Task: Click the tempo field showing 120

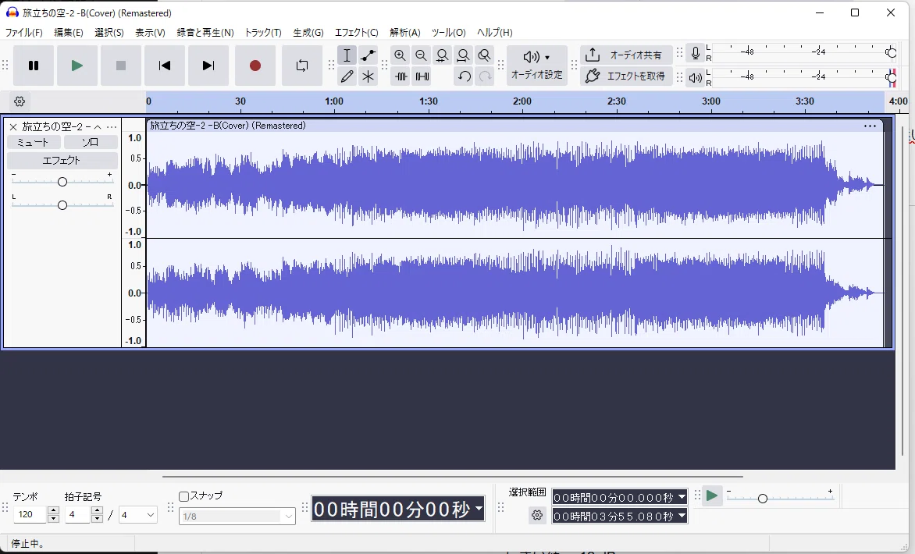Action: click(x=30, y=515)
